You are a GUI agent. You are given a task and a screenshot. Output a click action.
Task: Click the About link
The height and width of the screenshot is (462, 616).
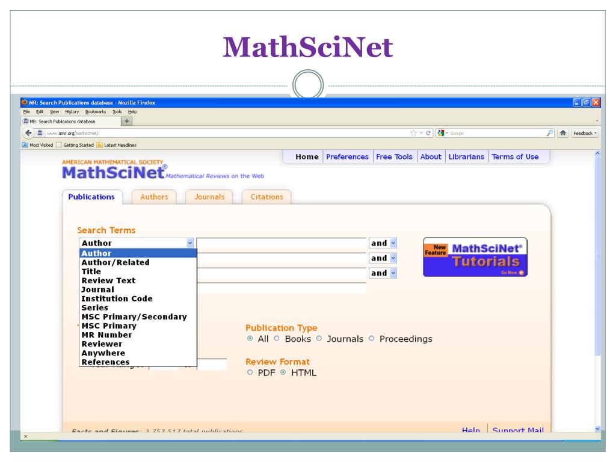pyautogui.click(x=431, y=157)
